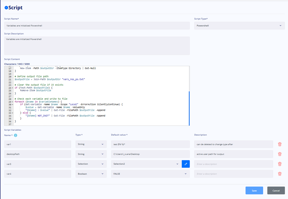Collapse the code fold arrow at line 30

[x=12, y=105]
